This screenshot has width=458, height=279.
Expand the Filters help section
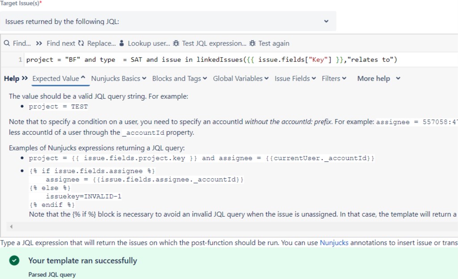point(334,78)
